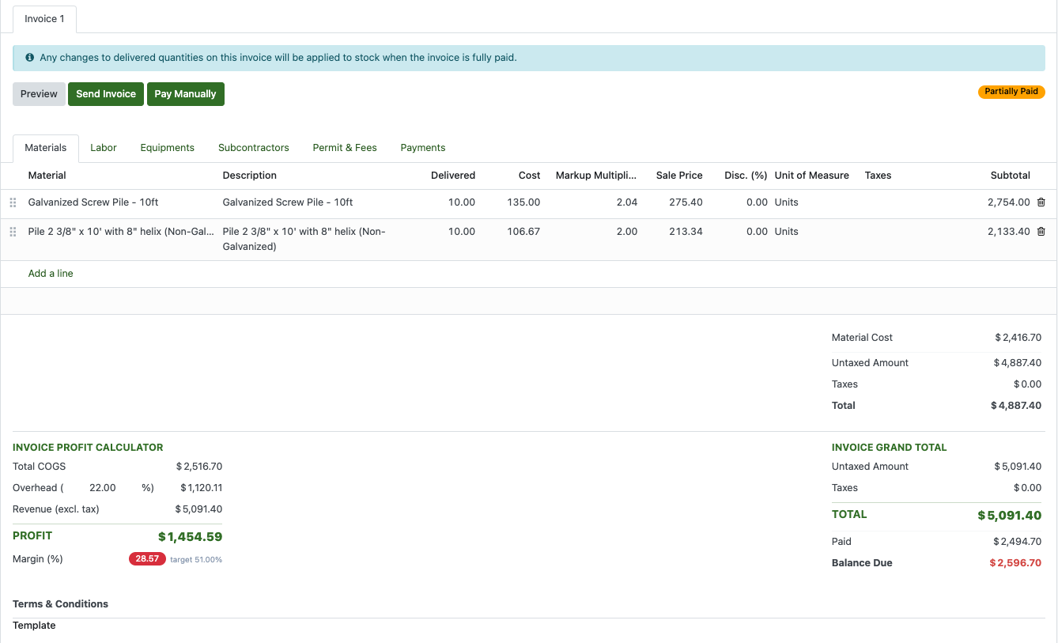Screen dimensions: 1058x643
Task: Sort by Cost column header
Action: (530, 176)
